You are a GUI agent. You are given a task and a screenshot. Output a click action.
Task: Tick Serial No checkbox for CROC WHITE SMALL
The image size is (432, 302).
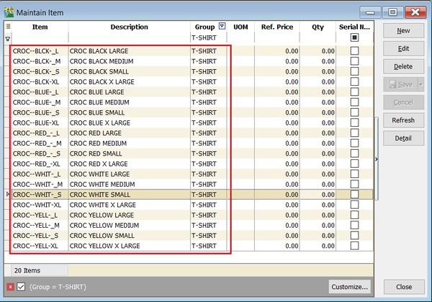pyautogui.click(x=354, y=195)
